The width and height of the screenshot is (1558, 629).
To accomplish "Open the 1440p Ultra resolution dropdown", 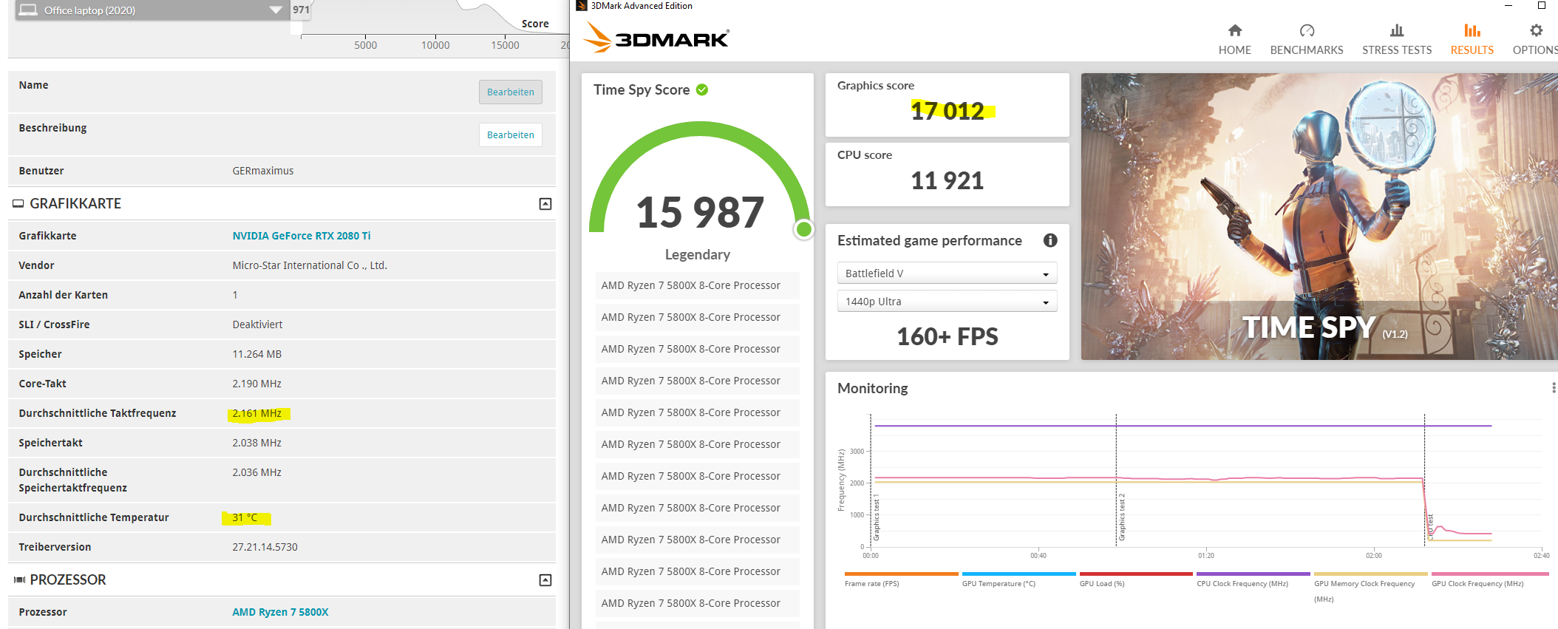I will (947, 302).
